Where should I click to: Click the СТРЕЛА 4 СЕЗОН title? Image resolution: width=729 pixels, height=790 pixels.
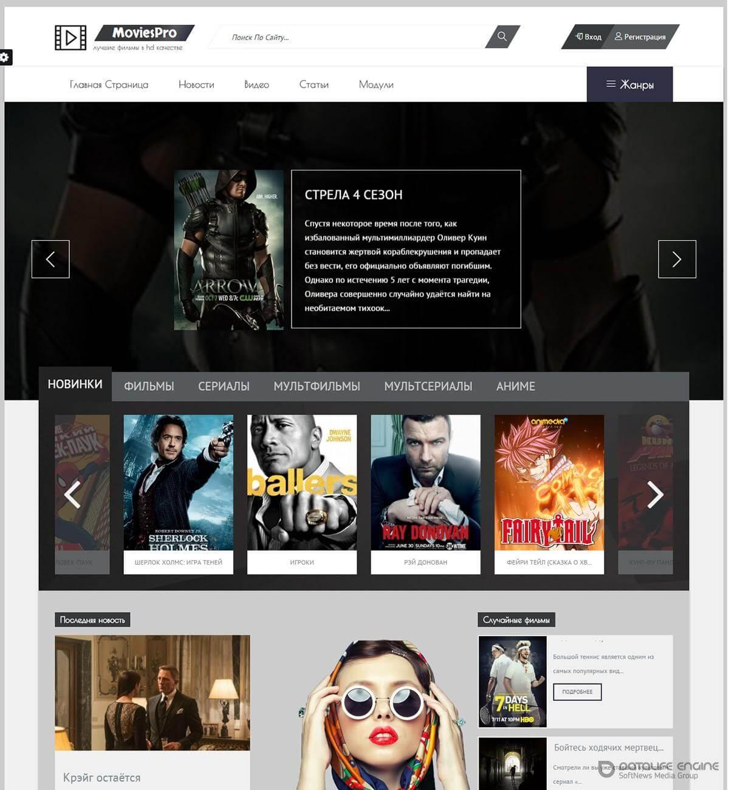pyautogui.click(x=354, y=195)
